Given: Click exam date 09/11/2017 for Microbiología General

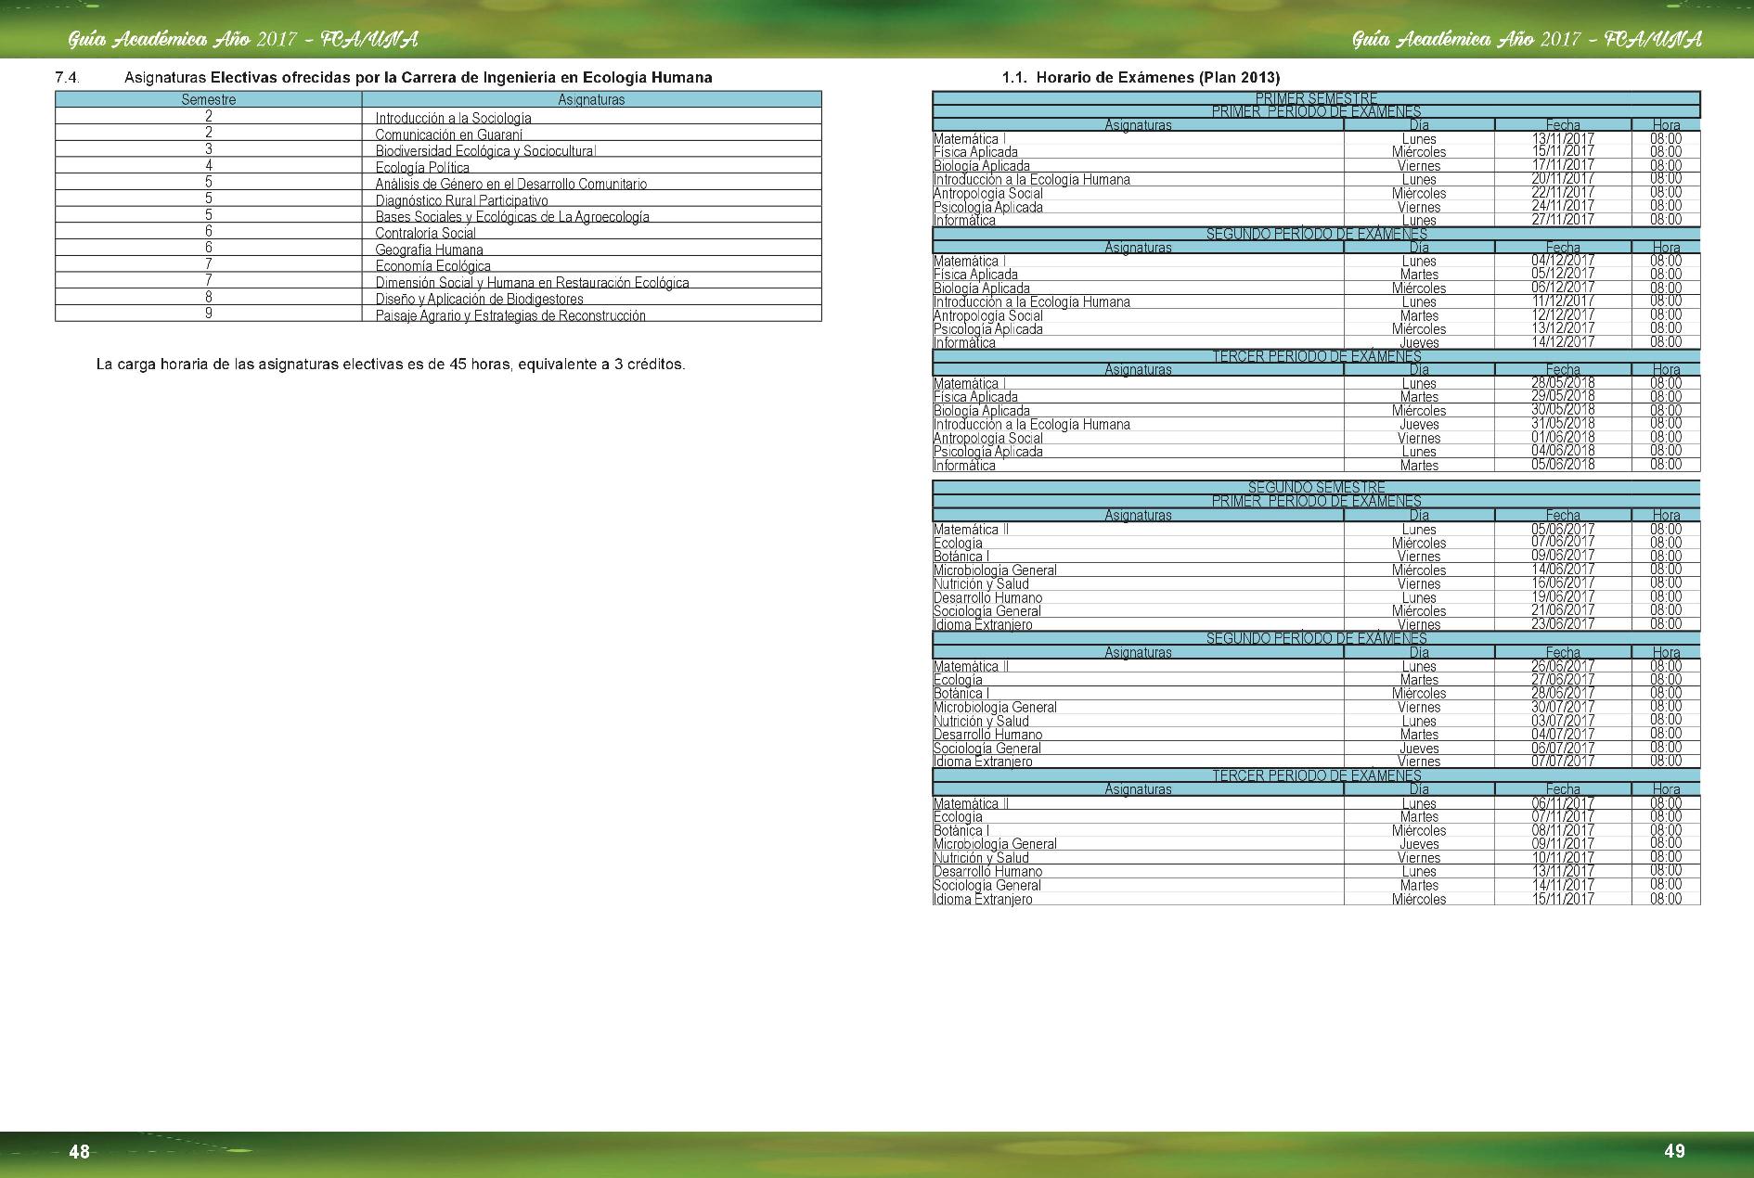Looking at the screenshot, I should click(1563, 843).
